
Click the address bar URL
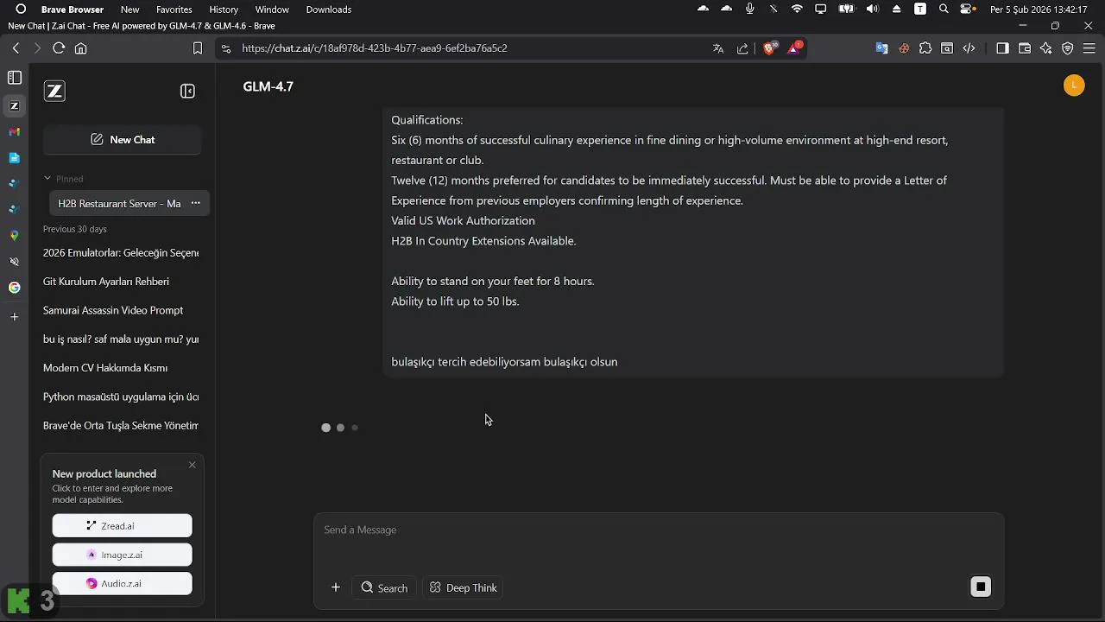(375, 48)
